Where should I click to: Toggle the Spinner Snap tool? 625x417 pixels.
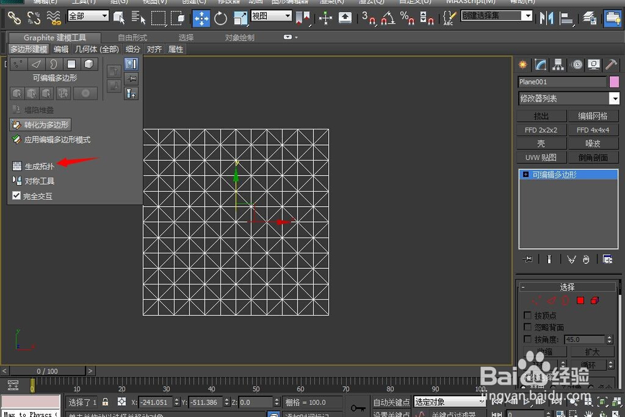tap(427, 18)
